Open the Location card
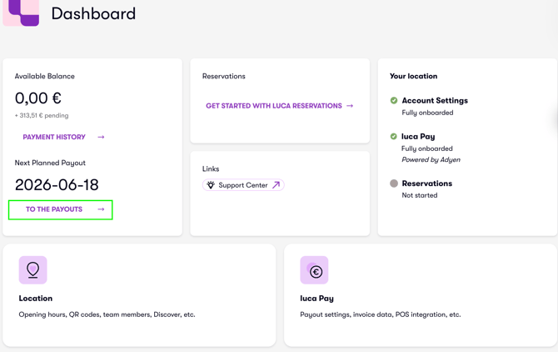The image size is (558, 352). [139, 295]
